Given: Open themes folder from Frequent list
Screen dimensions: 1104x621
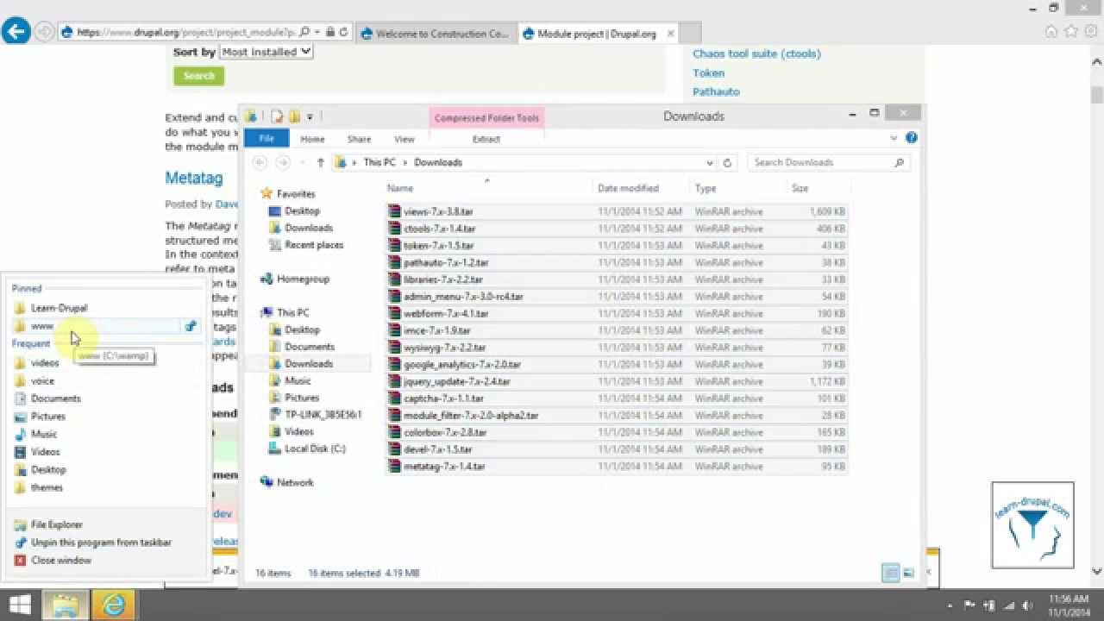Looking at the screenshot, I should [47, 487].
